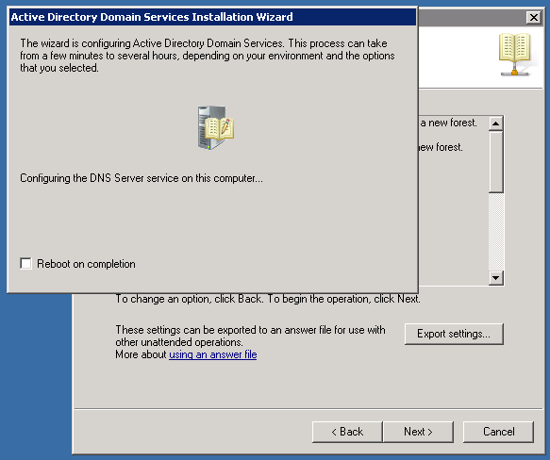The width and height of the screenshot is (550, 460).
Task: Click the 'Configuring the DNS Server service' status text
Action: tap(142, 178)
